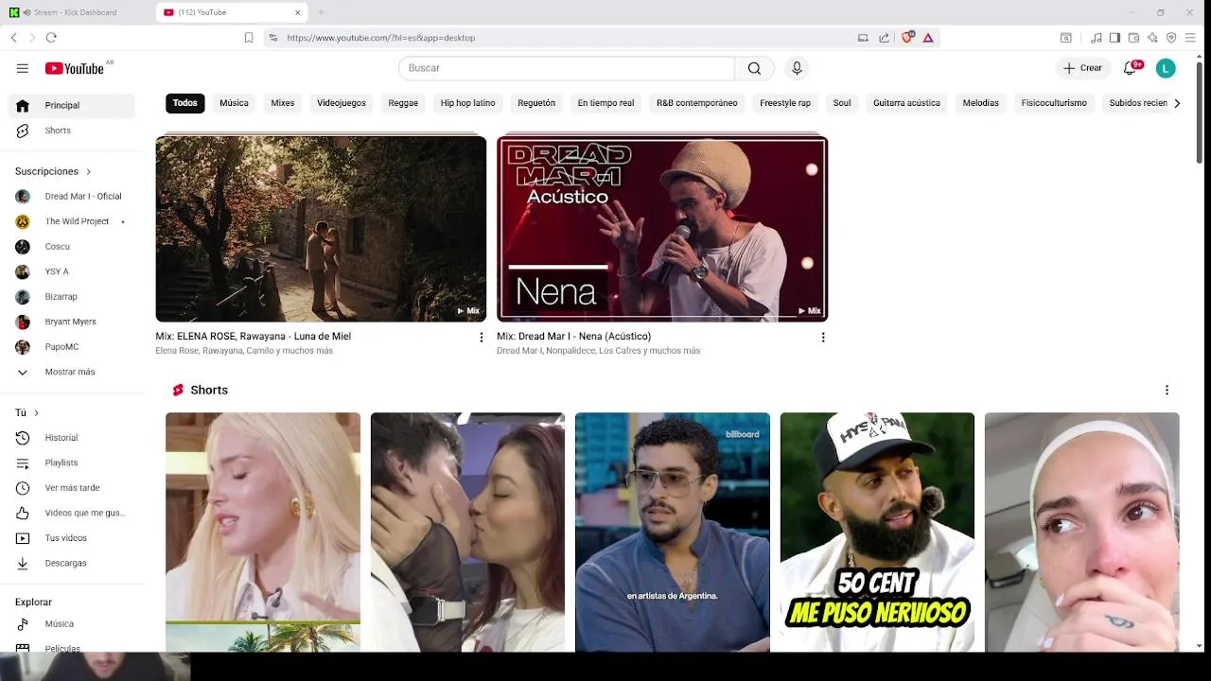Select the Hip hop latino chip
The height and width of the screenshot is (681, 1211).
coord(467,103)
